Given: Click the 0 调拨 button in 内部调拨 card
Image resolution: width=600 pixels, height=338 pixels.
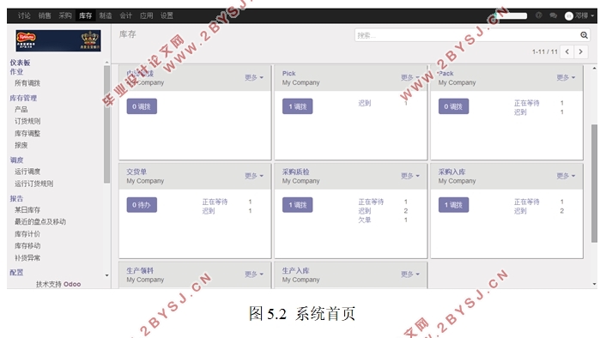Looking at the screenshot, I should [x=142, y=106].
